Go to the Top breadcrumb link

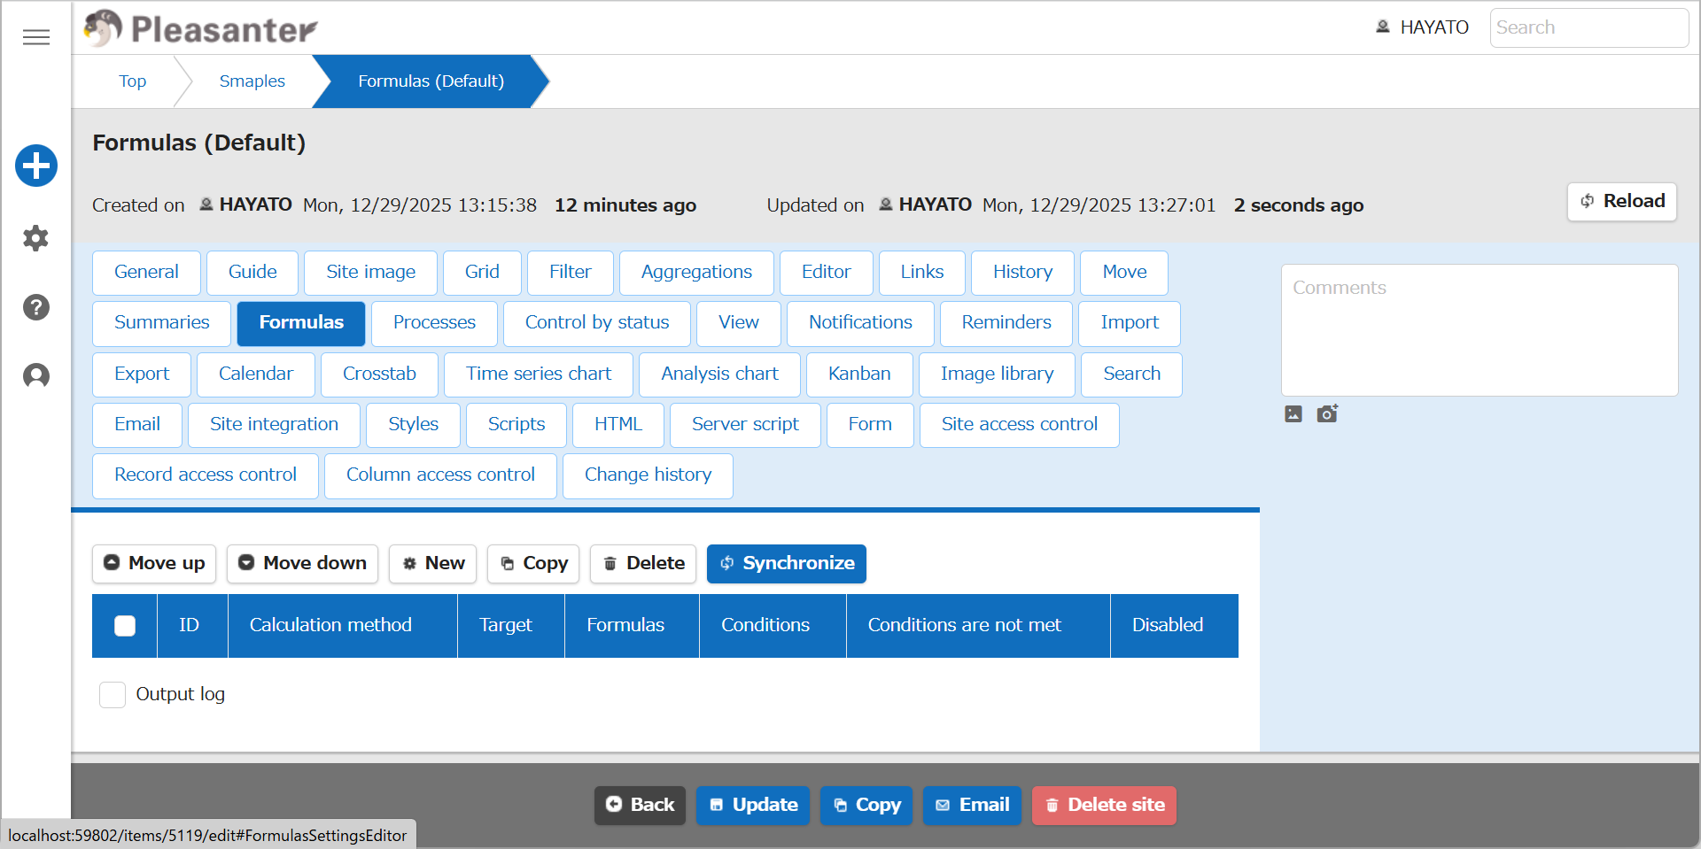point(133,81)
